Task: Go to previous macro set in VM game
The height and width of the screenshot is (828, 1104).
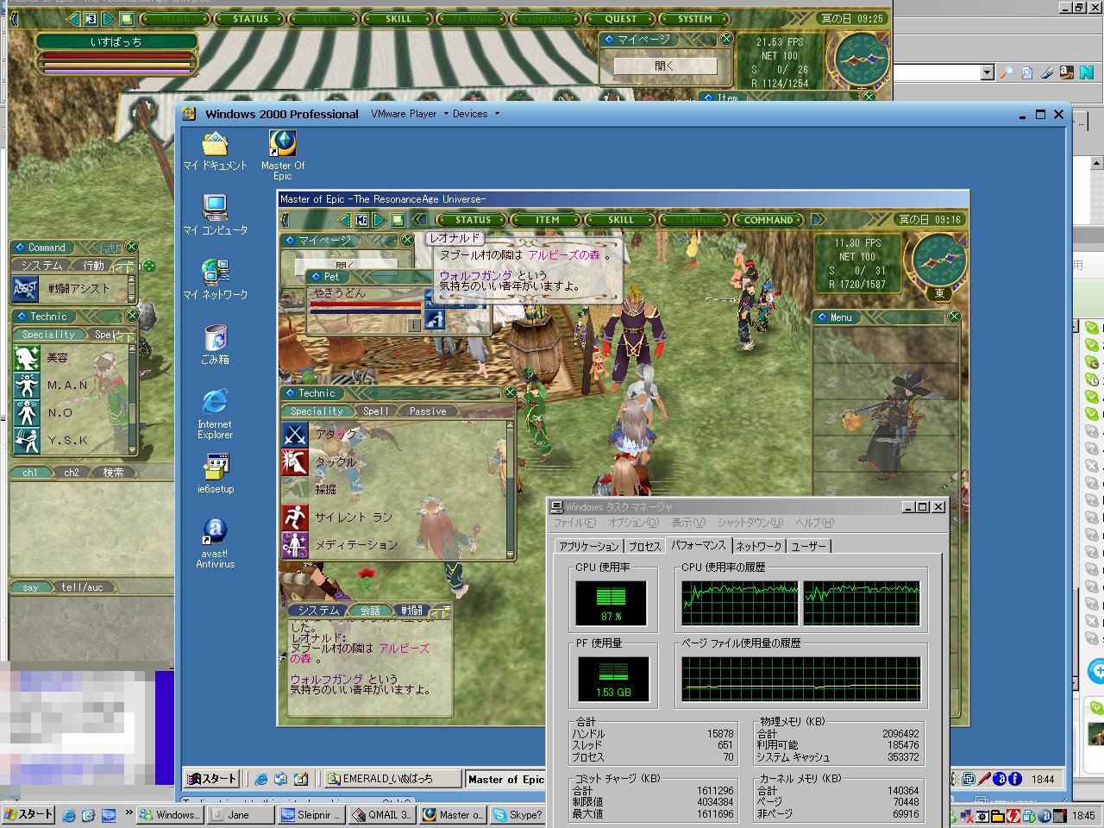Action: 344,220
